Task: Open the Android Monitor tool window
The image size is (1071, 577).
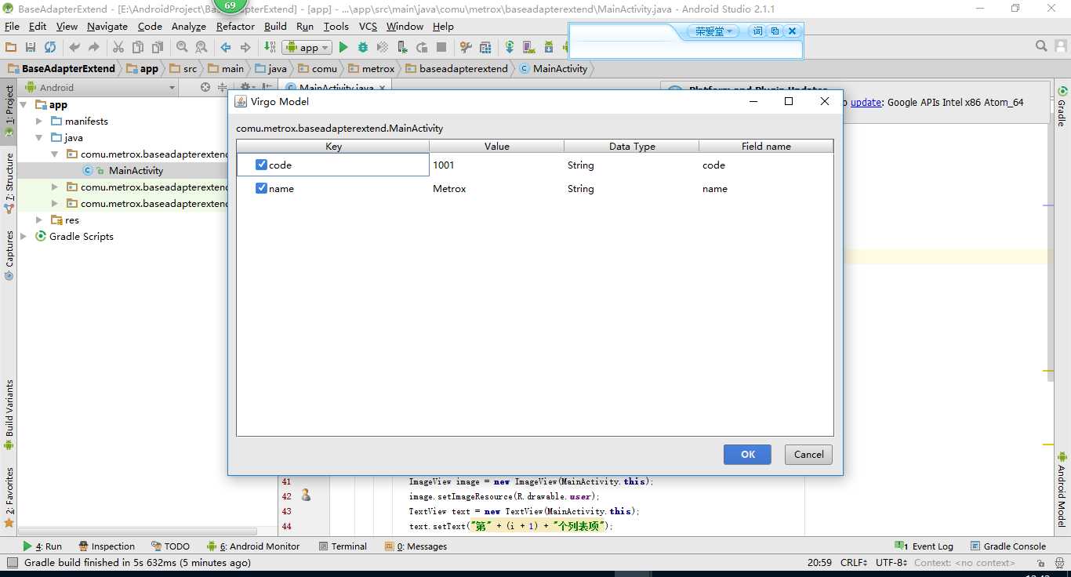Action: click(253, 546)
